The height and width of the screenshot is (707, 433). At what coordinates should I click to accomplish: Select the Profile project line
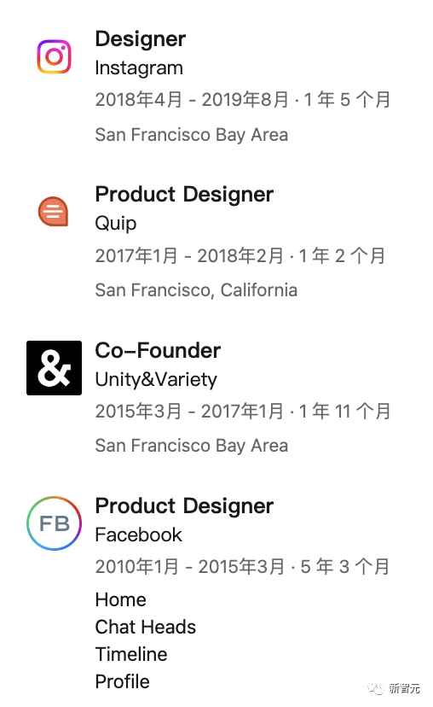pyautogui.click(x=123, y=681)
